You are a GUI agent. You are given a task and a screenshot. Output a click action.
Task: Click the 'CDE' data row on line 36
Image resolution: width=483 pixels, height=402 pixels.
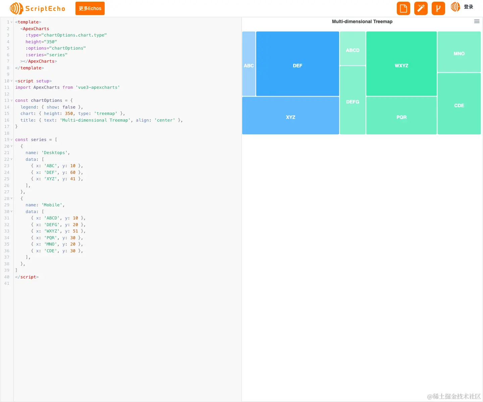tap(57, 251)
